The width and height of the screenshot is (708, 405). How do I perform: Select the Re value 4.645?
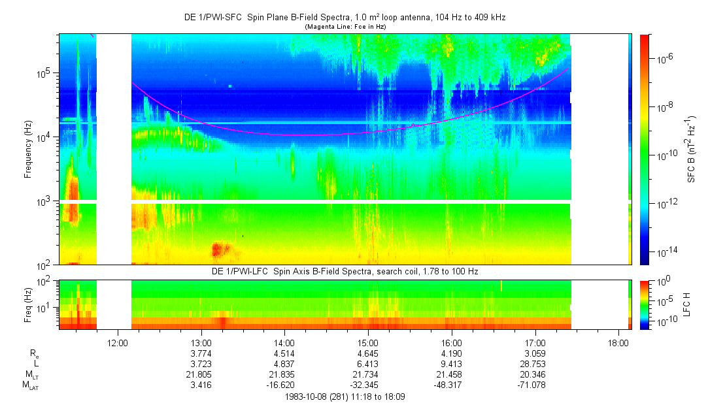368,353
